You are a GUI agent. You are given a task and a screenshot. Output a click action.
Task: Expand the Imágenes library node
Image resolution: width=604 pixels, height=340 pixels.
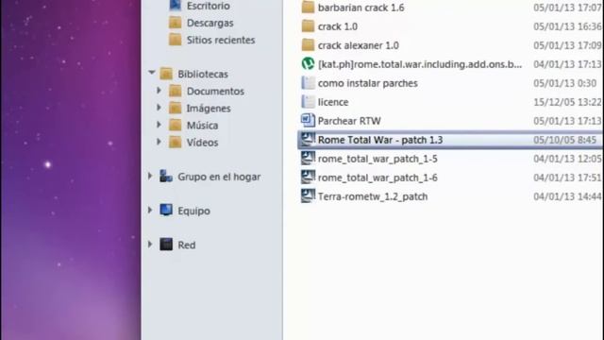click(159, 107)
